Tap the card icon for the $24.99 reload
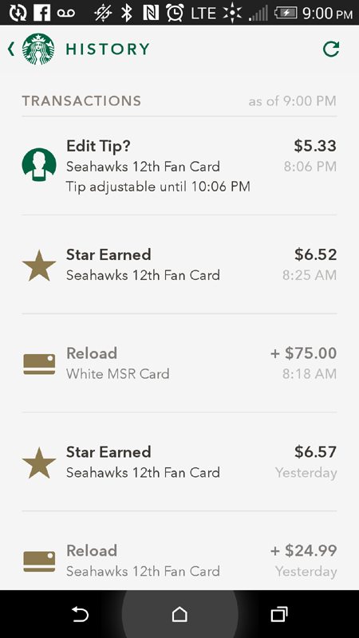Viewport: 359px width, 638px height. pyautogui.click(x=39, y=561)
